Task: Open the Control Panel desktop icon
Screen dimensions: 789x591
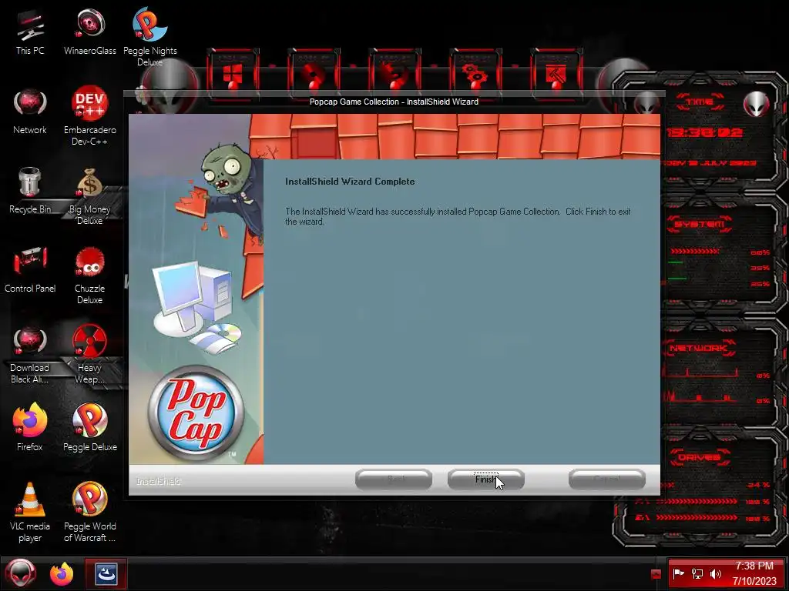Action: pos(30,271)
